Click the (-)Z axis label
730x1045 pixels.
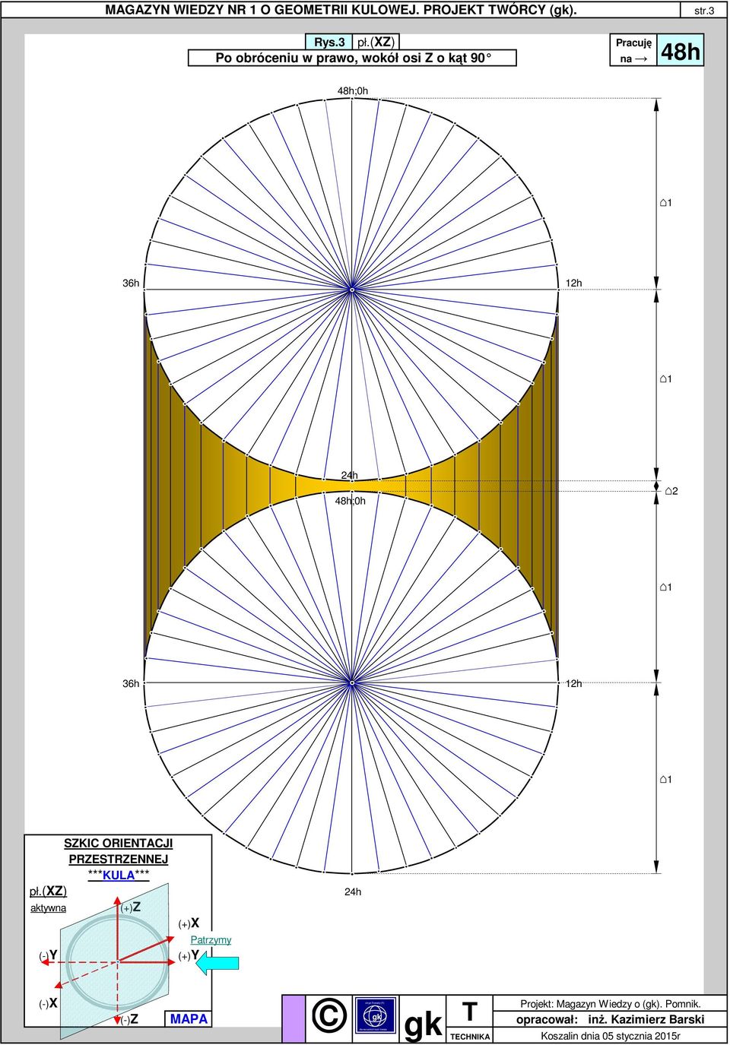pos(129,1020)
